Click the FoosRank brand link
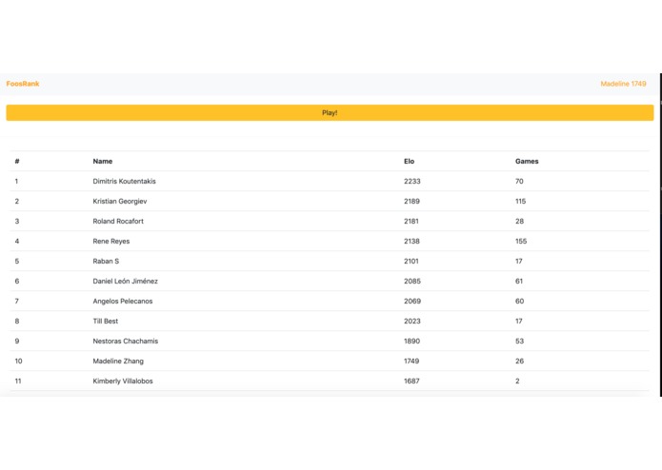This screenshot has width=662, height=470. click(23, 84)
